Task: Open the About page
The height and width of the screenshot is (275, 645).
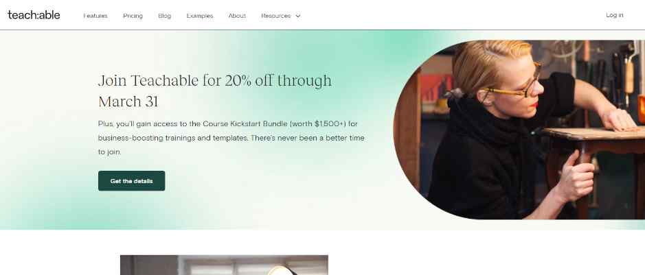Action: (x=237, y=16)
